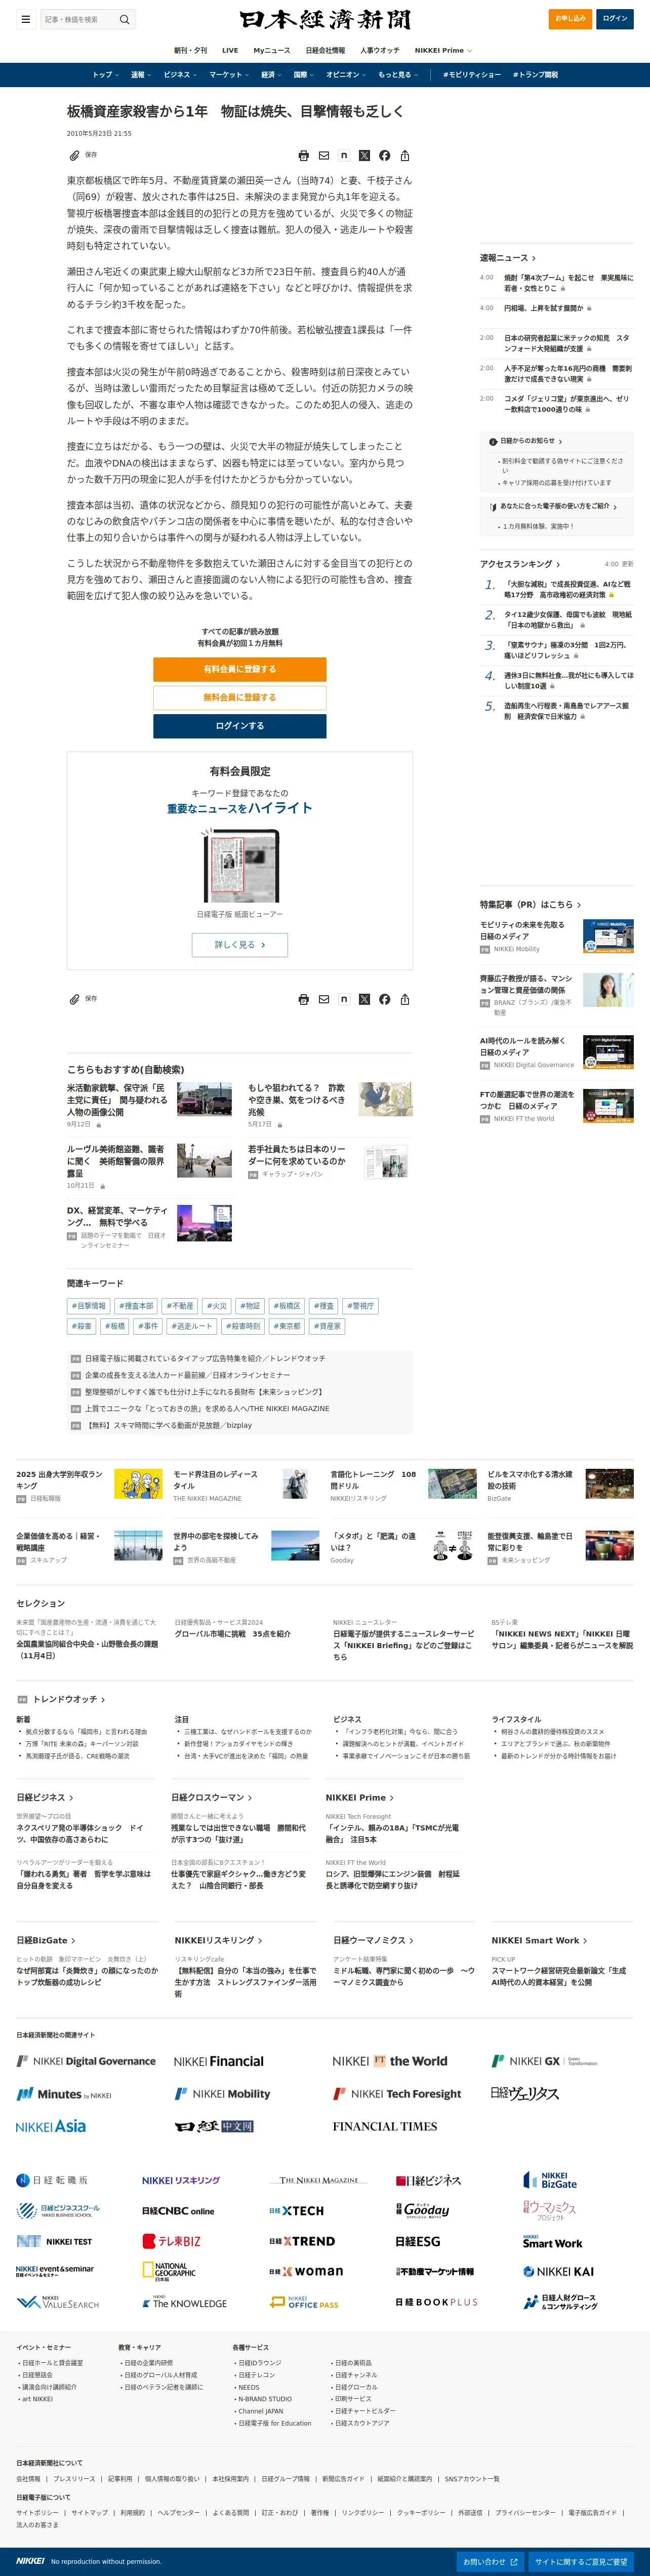The height and width of the screenshot is (2576, 650).
Task: Open top share/upload icon
Action: point(405,156)
